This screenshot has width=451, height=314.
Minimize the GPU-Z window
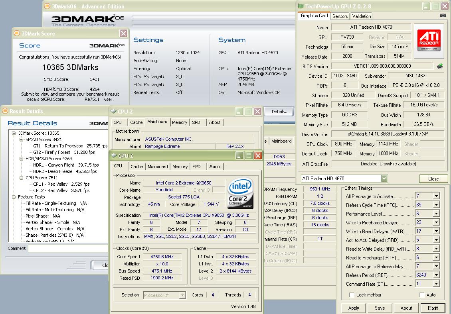pos(426,6)
